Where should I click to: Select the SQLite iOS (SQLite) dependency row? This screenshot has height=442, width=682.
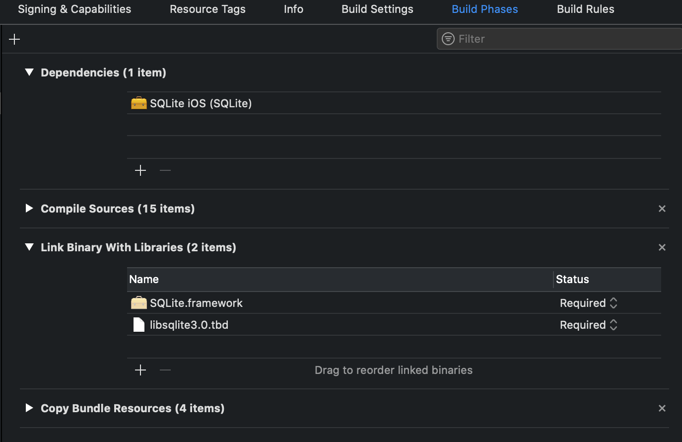click(x=394, y=103)
